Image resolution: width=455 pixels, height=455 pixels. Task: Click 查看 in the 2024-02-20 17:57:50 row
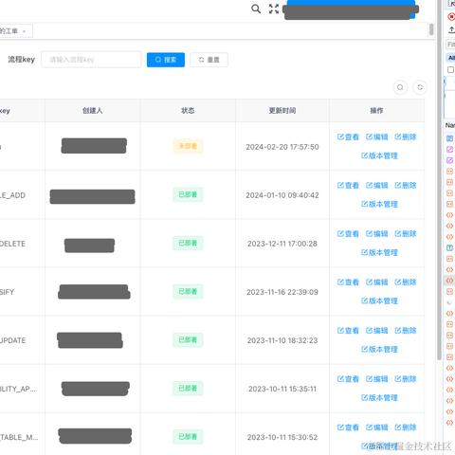click(348, 136)
